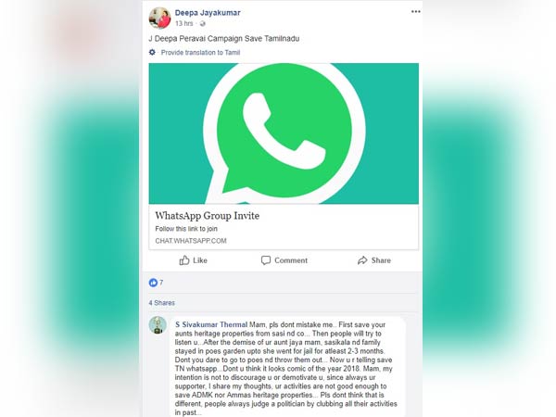Image resolution: width=556 pixels, height=417 pixels.
Task: Click the 13 hrs timestamp
Action: (184, 23)
